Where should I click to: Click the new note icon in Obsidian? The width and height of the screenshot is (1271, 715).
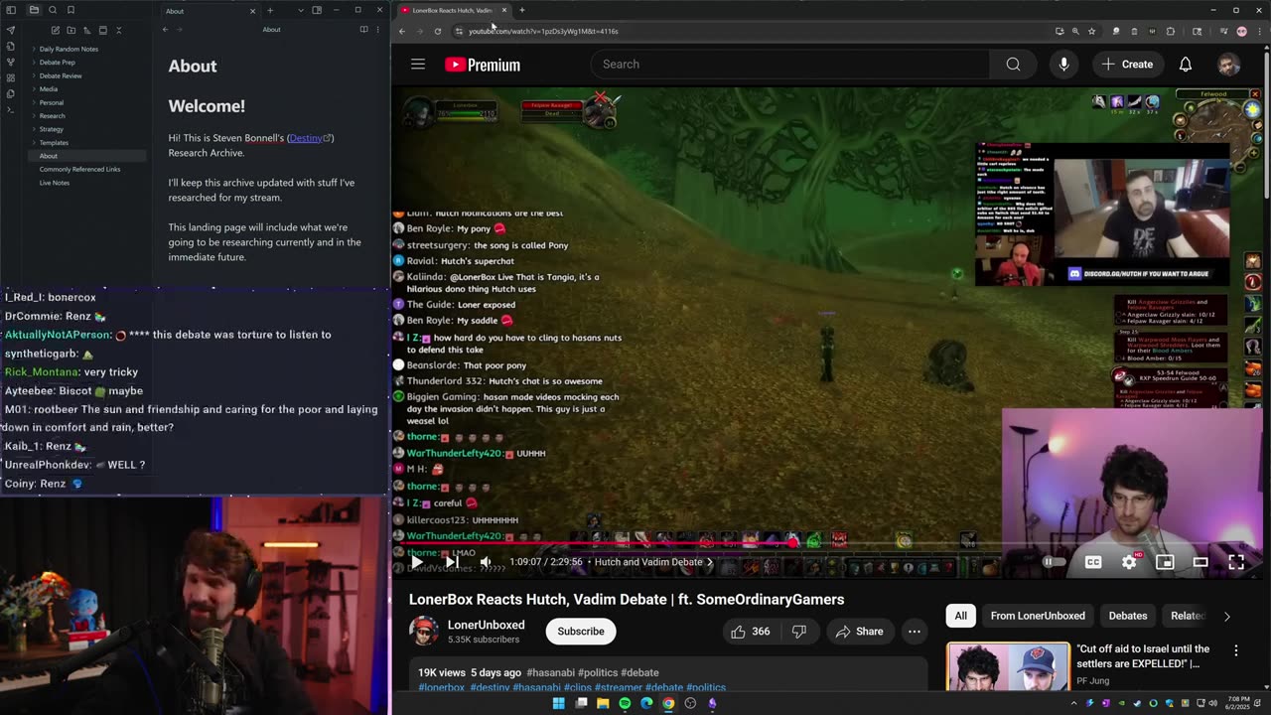coord(56,30)
